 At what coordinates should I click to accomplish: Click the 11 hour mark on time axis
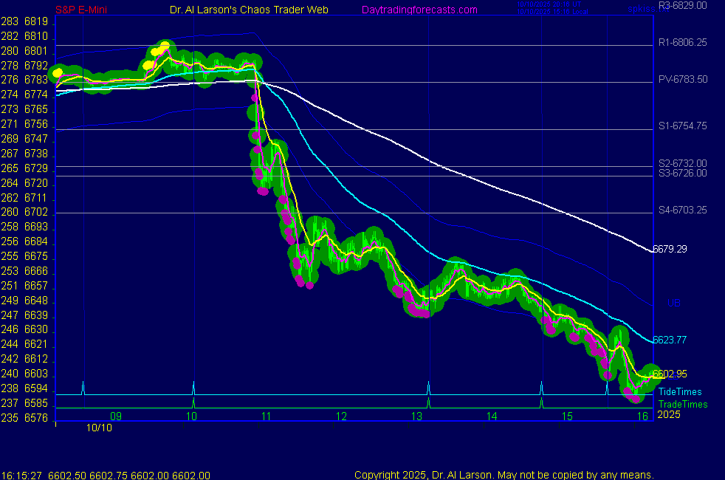click(x=267, y=416)
